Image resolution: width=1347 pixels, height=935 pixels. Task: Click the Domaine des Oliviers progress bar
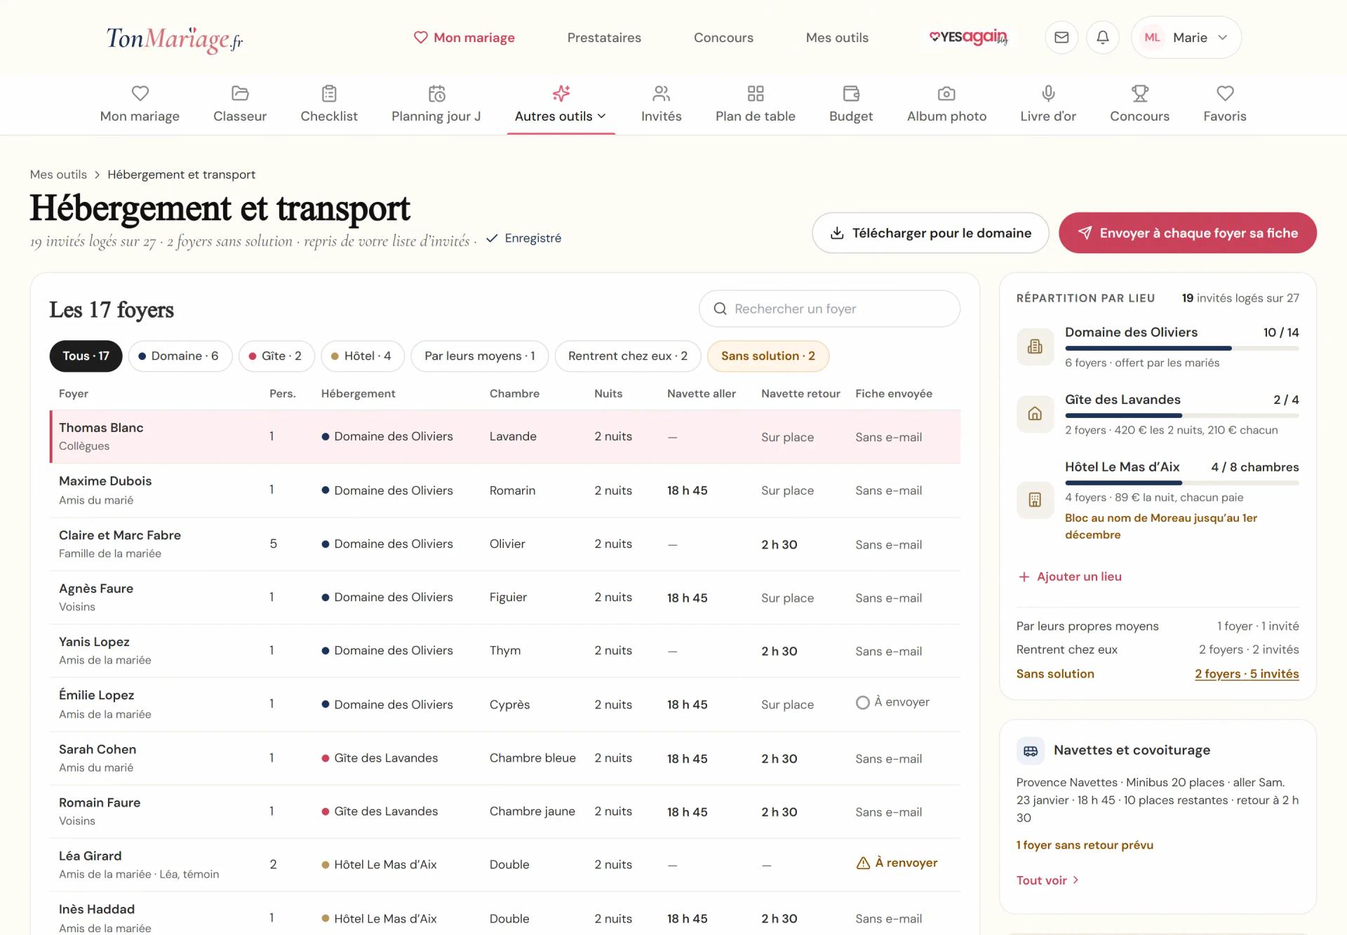pyautogui.click(x=1182, y=348)
